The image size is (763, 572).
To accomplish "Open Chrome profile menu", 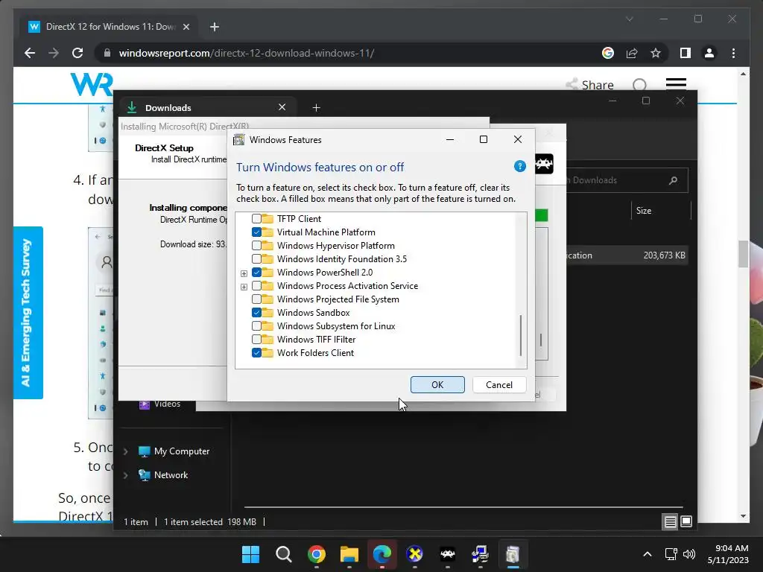I will coord(709,53).
